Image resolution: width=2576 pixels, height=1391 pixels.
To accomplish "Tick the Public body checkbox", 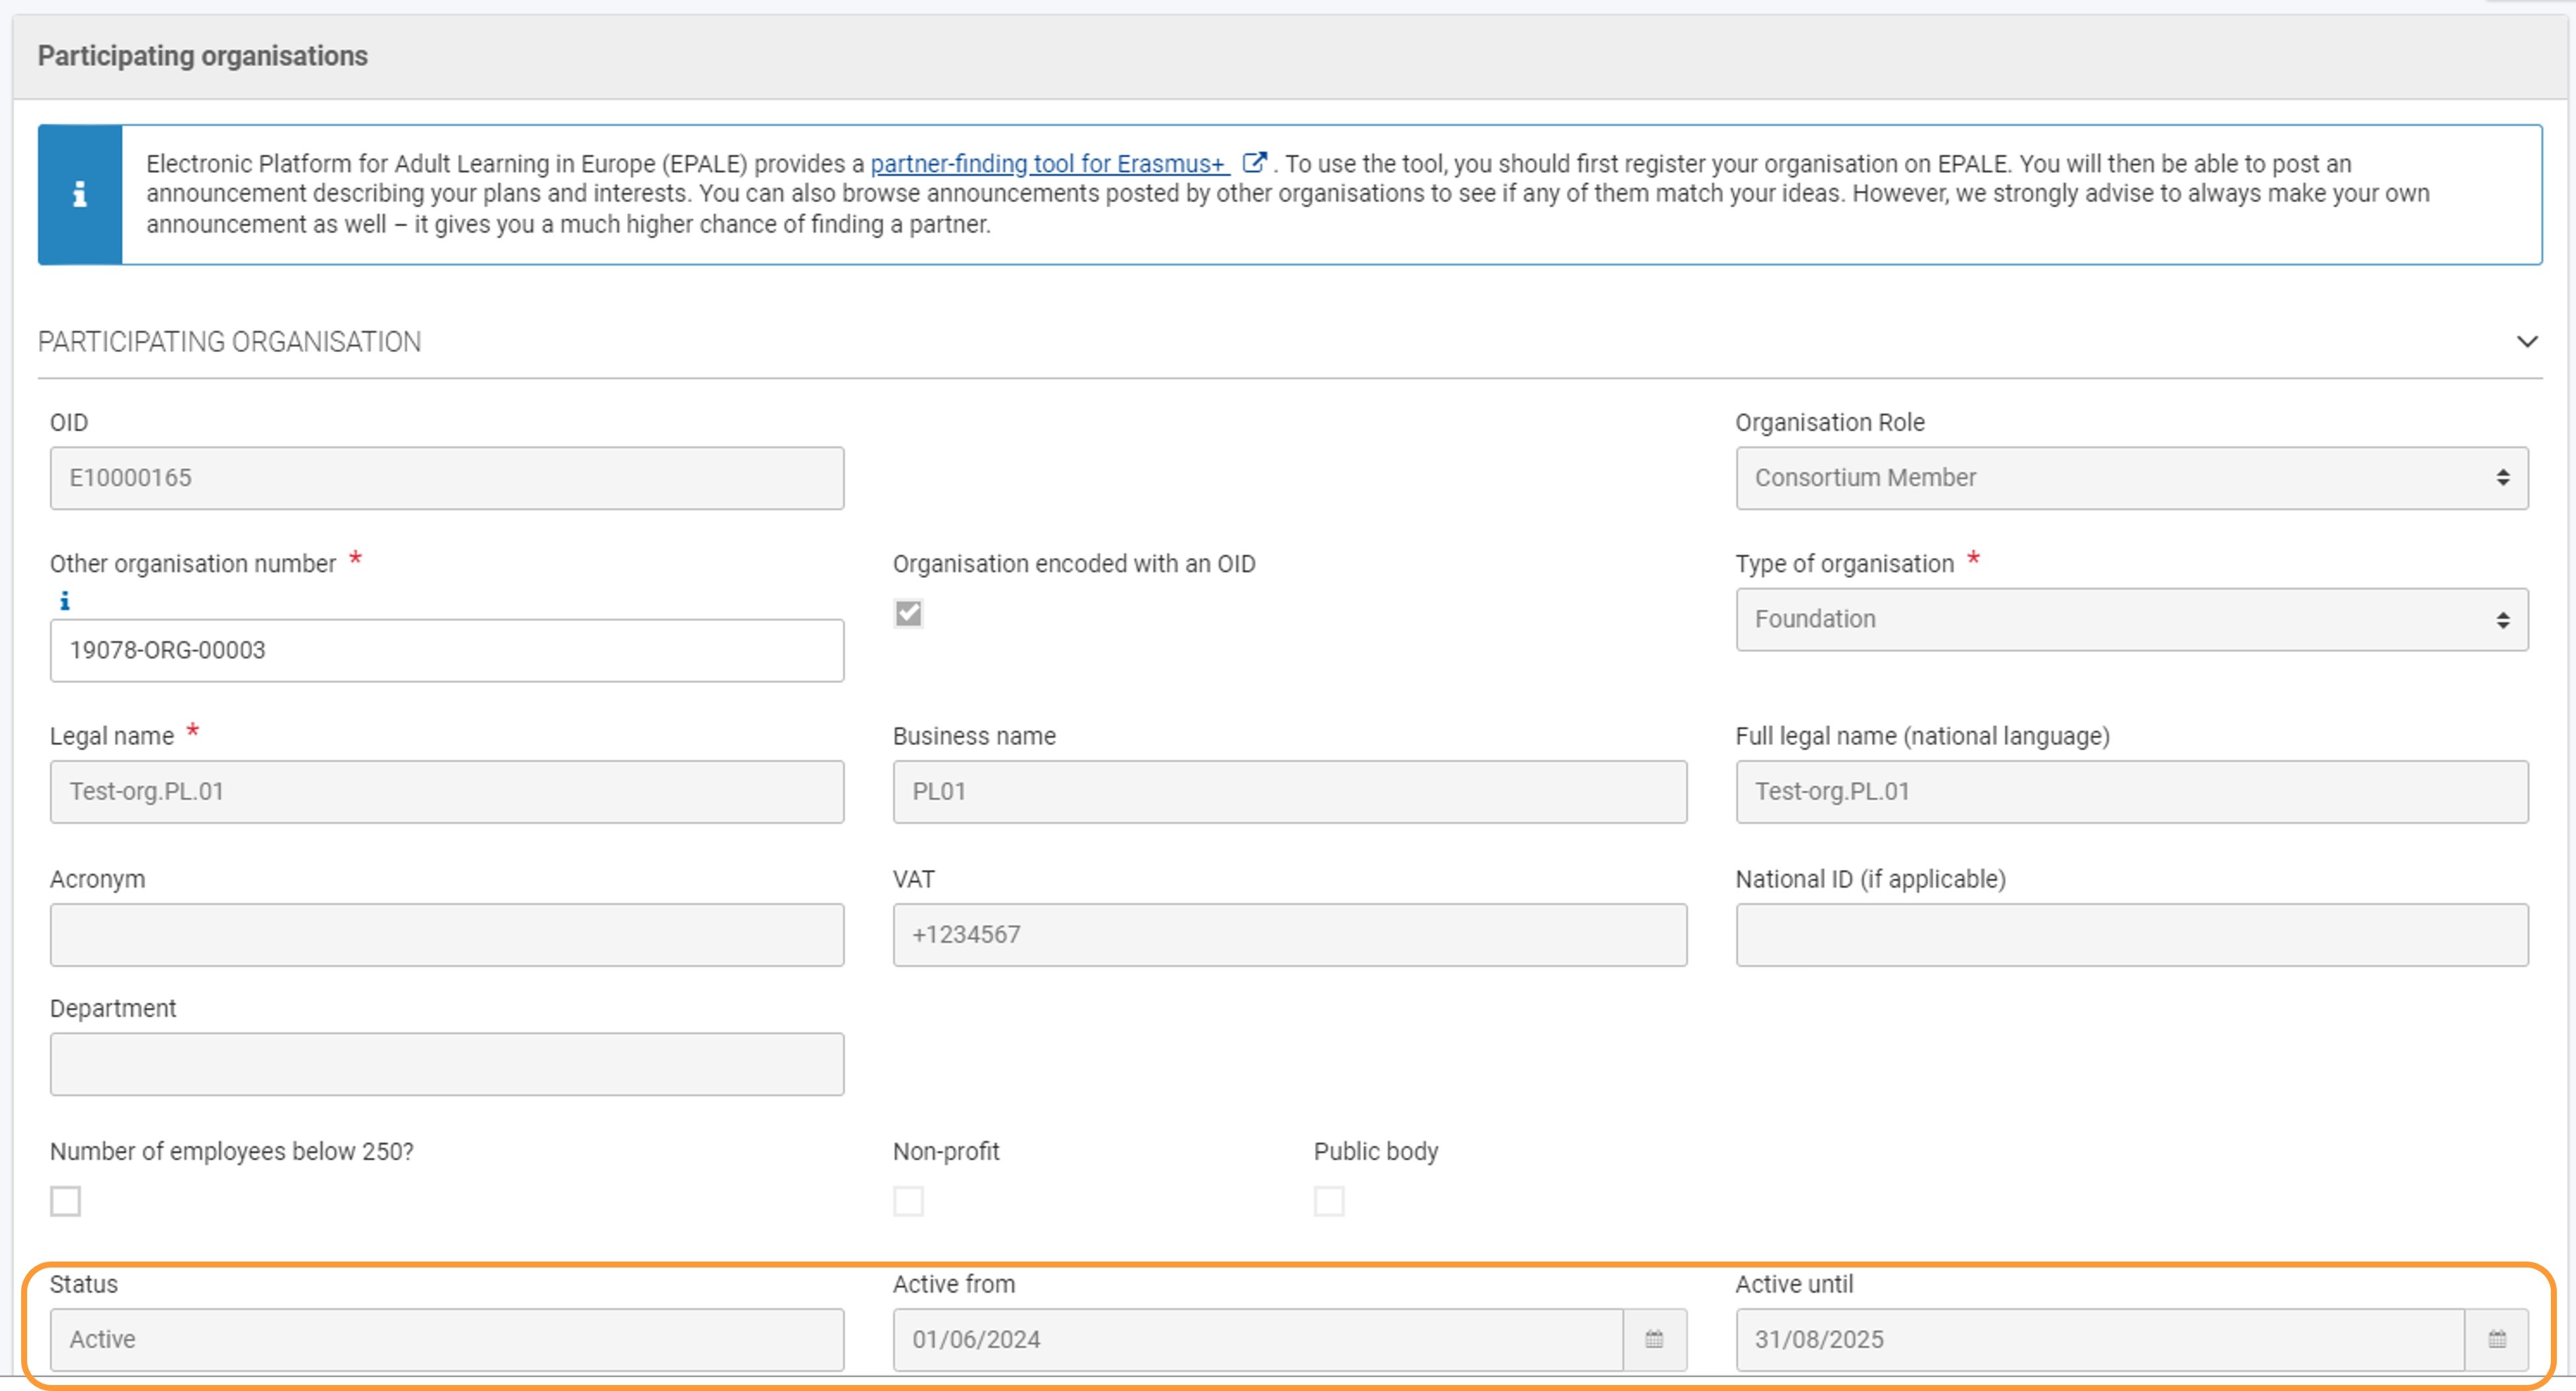I will coord(1329,1201).
